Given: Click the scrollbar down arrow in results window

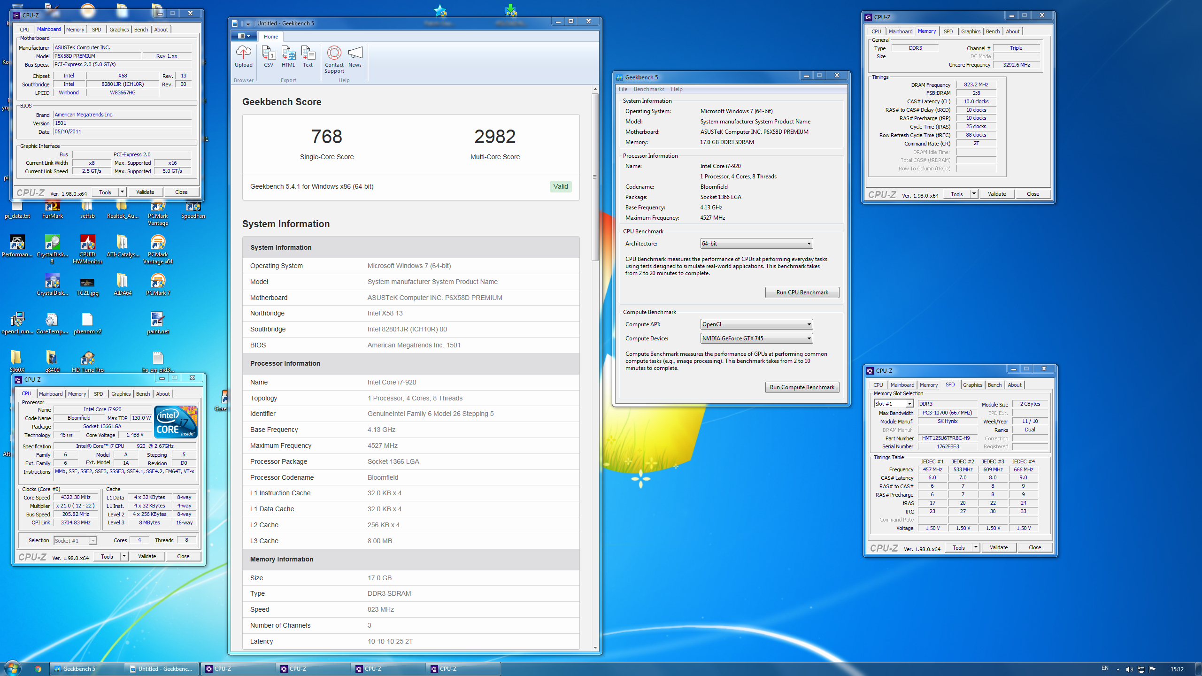Looking at the screenshot, I should pos(595,648).
